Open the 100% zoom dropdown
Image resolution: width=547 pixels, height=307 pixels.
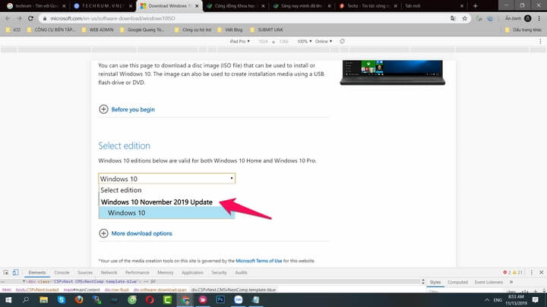tap(304, 41)
